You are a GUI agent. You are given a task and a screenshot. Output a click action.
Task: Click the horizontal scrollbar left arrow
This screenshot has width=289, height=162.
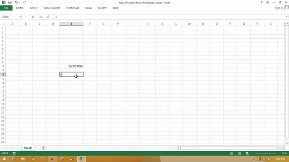[x=179, y=148]
